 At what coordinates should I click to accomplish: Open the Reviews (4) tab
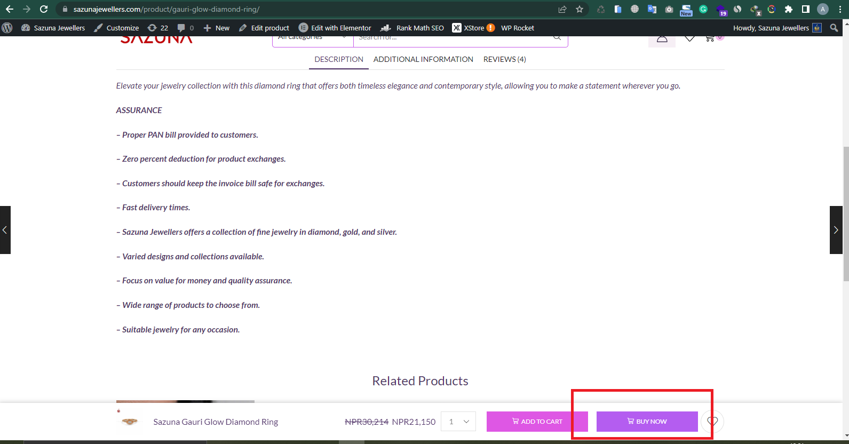pyautogui.click(x=505, y=59)
